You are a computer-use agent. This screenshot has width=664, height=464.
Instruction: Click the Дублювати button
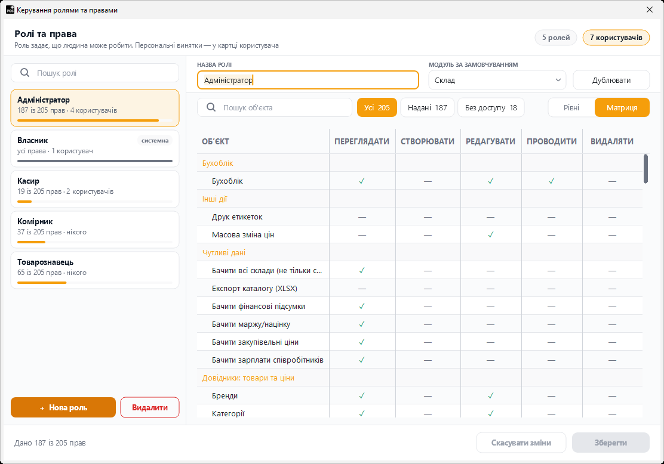(611, 80)
